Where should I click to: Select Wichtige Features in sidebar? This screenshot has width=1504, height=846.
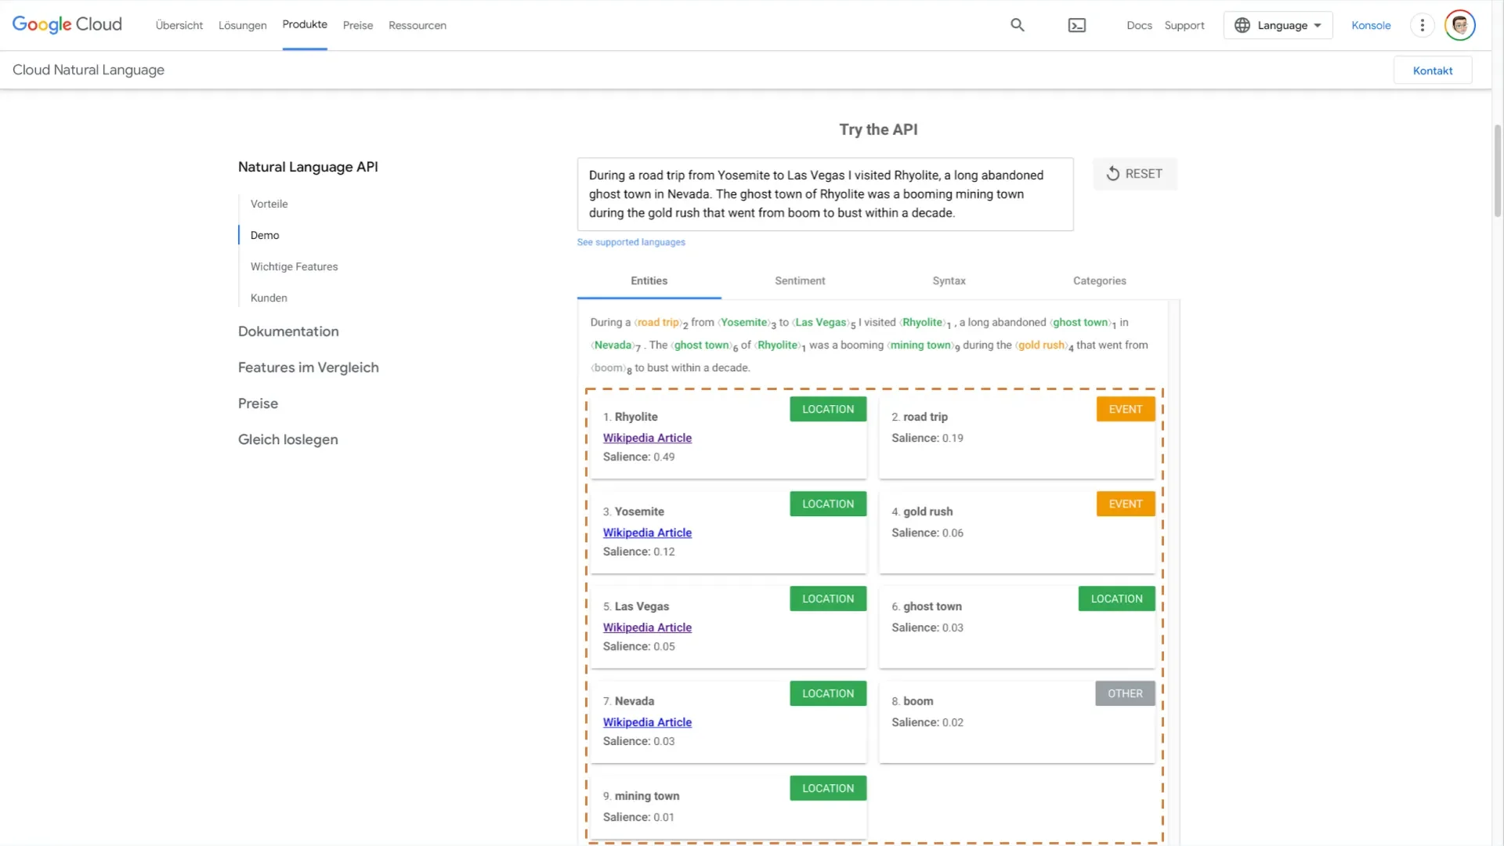[294, 266]
